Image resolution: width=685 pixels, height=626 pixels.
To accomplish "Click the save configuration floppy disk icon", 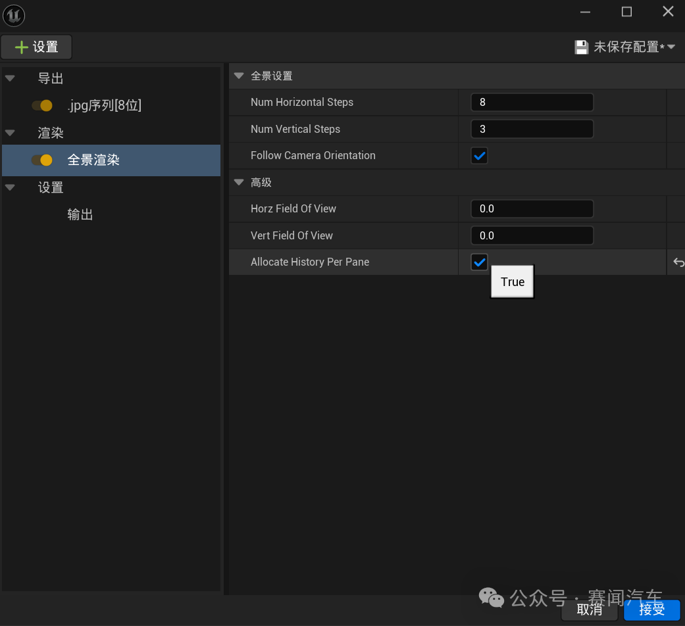I will (582, 47).
